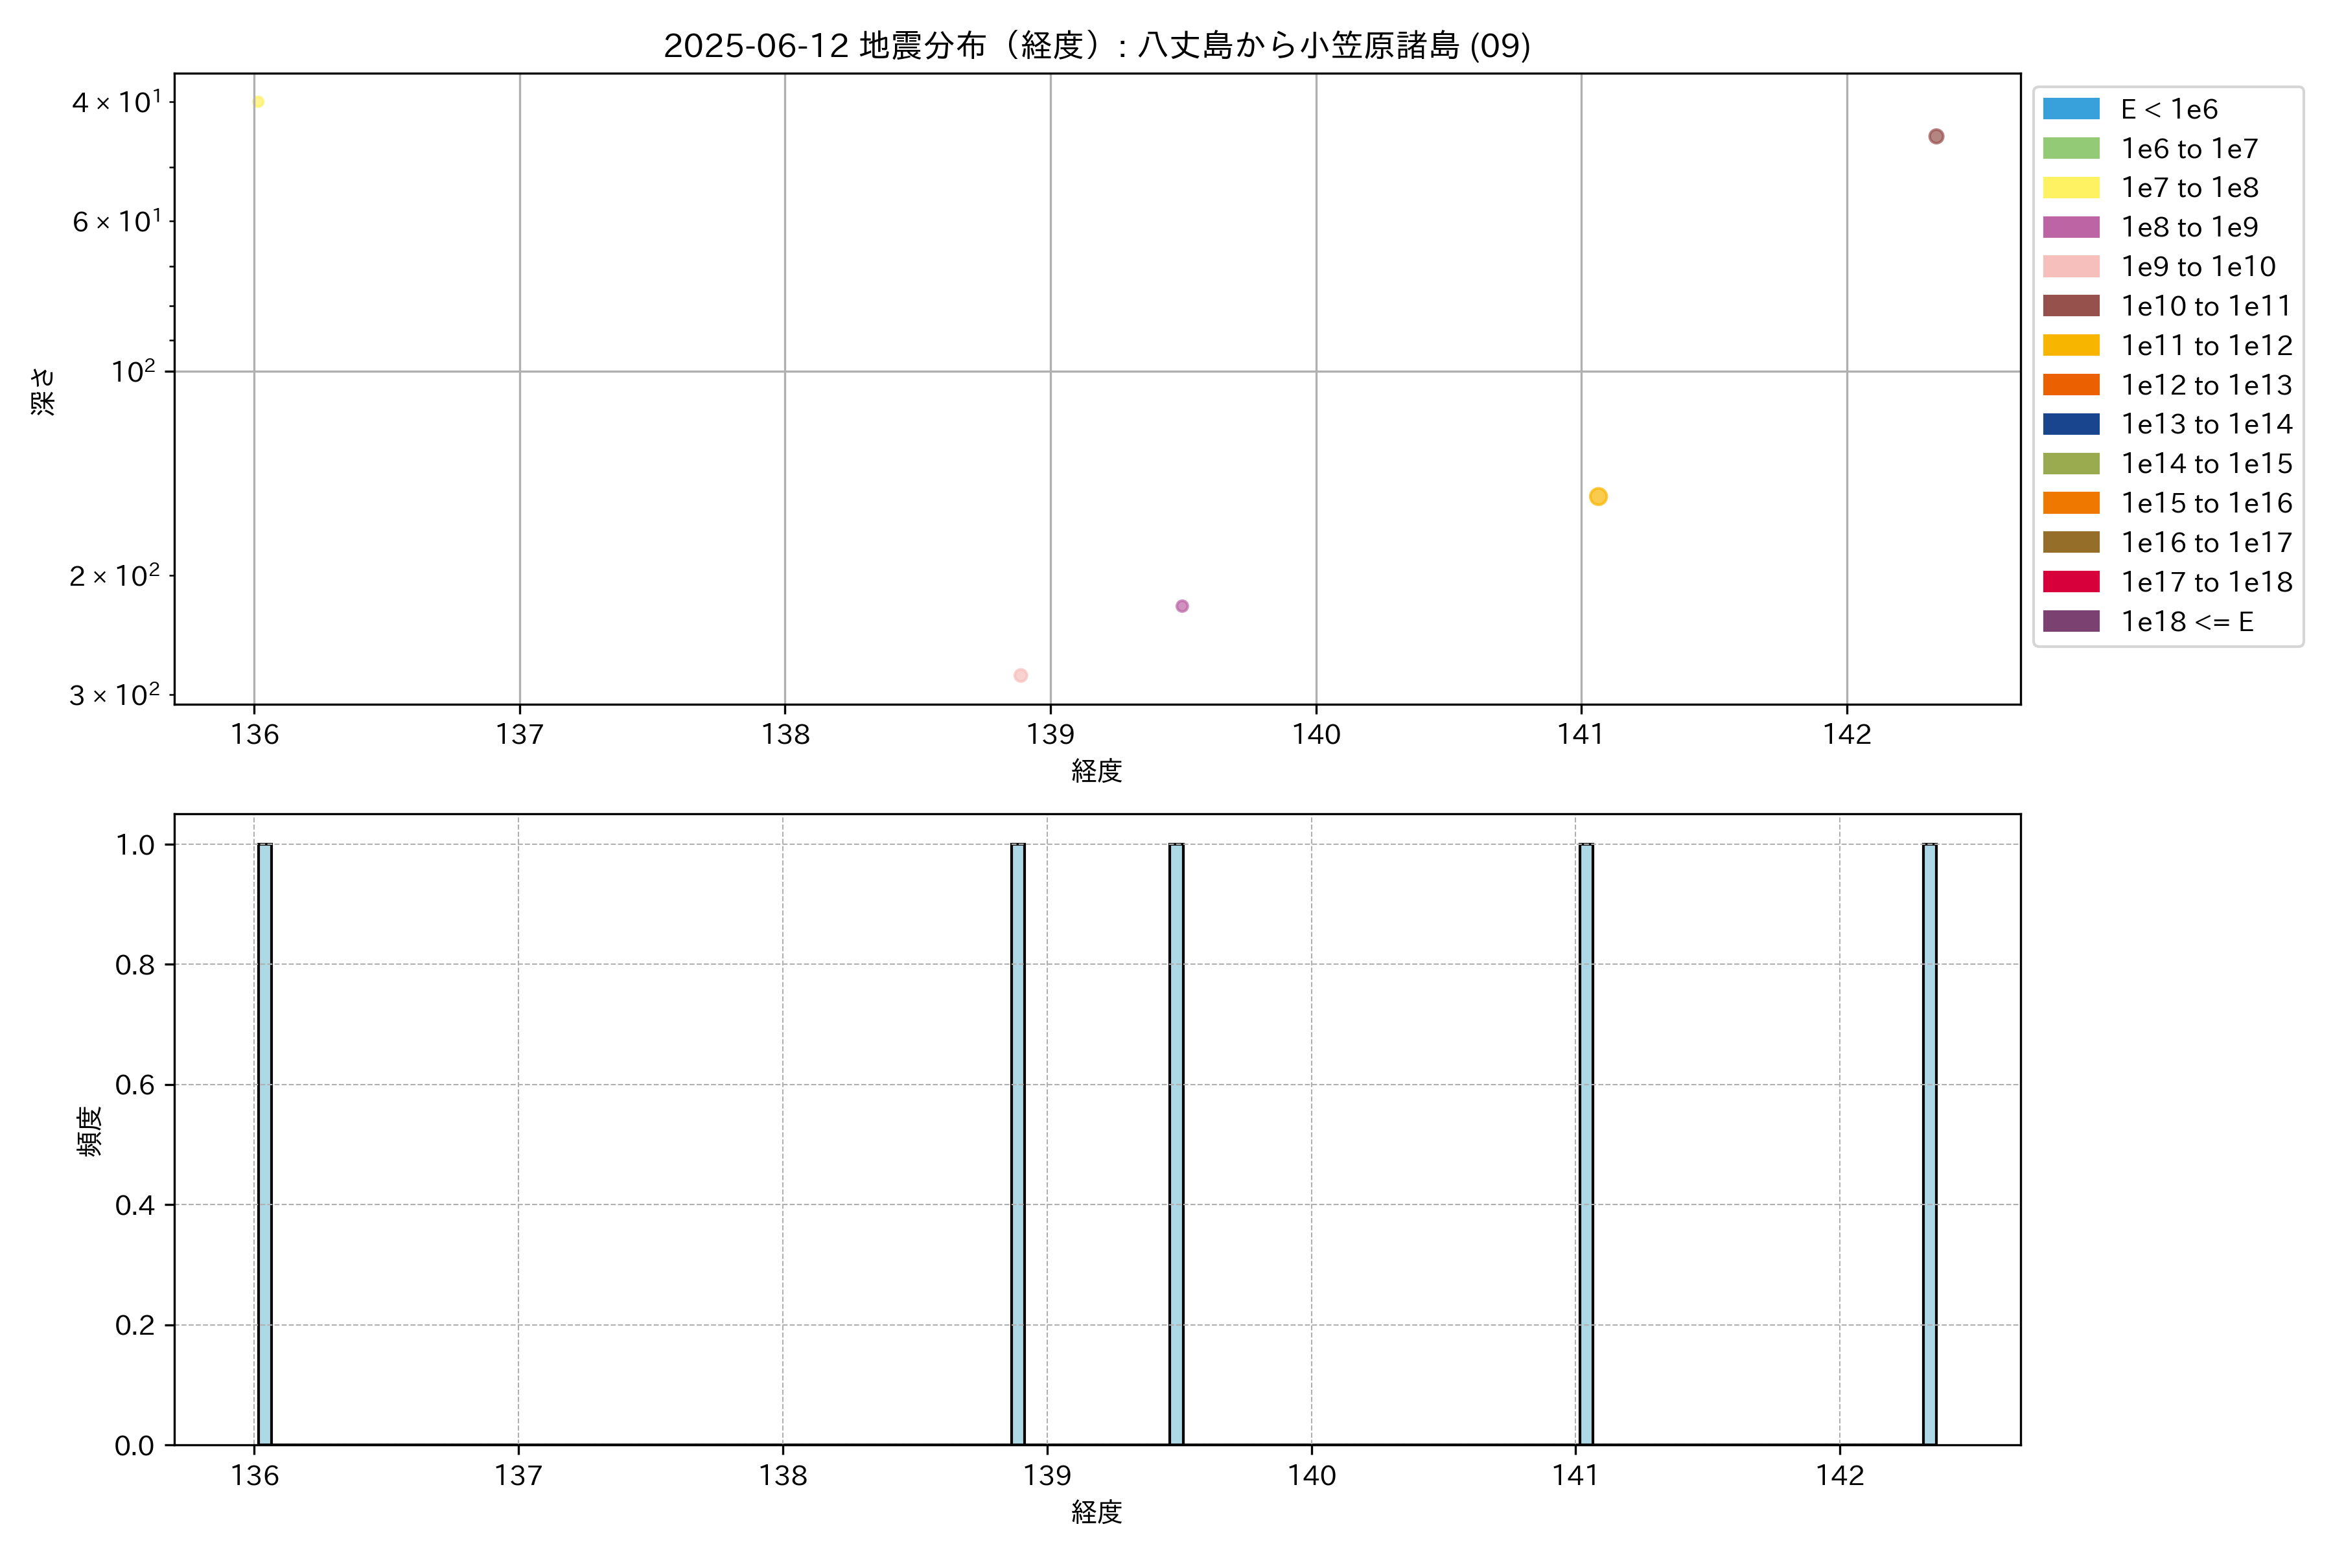Viewport: 2333px width, 1555px height.
Task: Click the '1e11 to 1e12' legend label
Action: pos(2206,345)
